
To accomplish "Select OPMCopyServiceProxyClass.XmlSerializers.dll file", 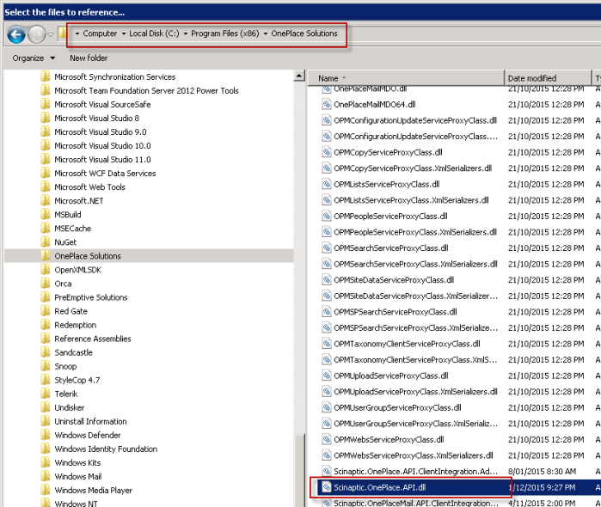I will click(x=413, y=168).
